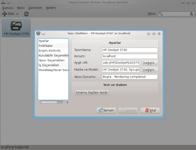Minimize the Yazıcı Özellikleri dialog
The image size is (196, 150).
[x=149, y=33]
